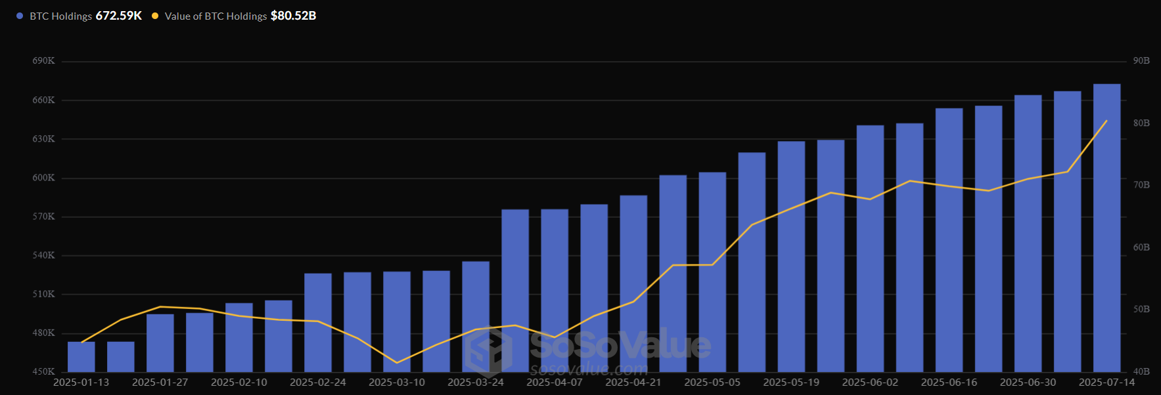This screenshot has height=395, width=1161.
Task: Click the 2025-04-21 x-axis date label
Action: coord(633,382)
